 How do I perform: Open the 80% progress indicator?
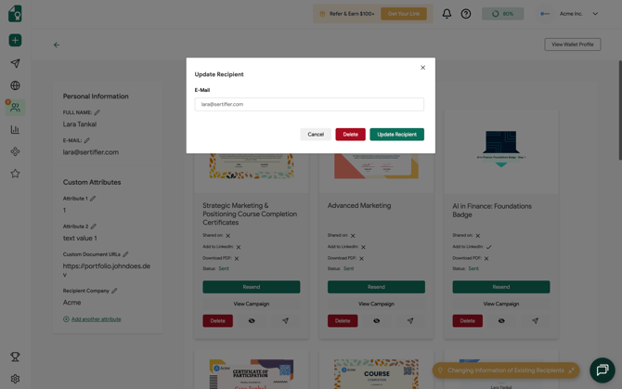[502, 14]
